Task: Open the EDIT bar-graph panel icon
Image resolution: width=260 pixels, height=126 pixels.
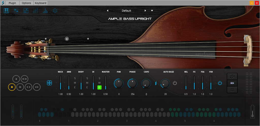Action: (x=45, y=11)
